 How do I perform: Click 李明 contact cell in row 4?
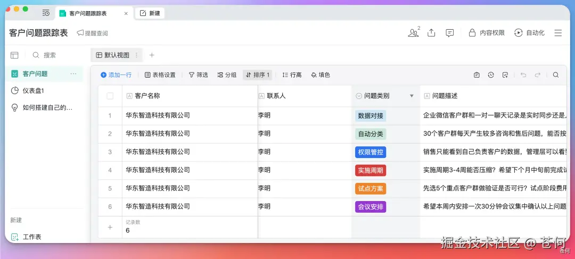pos(305,170)
